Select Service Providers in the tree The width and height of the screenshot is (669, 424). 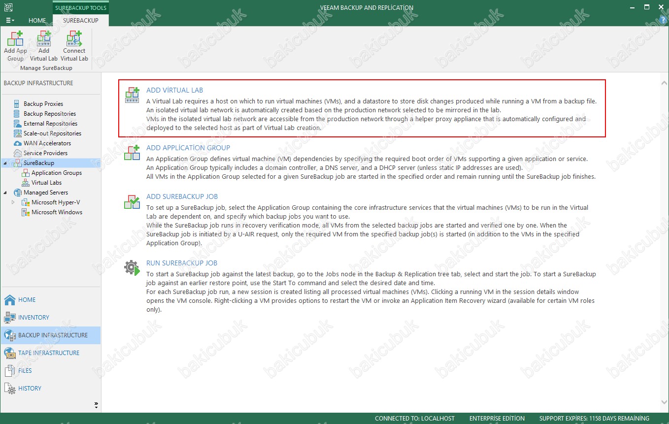click(x=46, y=153)
